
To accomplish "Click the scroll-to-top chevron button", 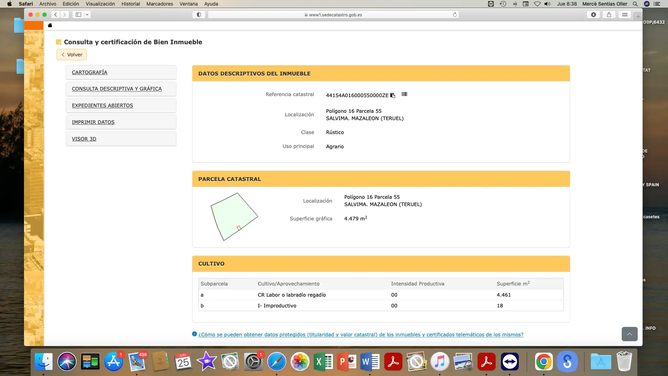I will pos(629,334).
